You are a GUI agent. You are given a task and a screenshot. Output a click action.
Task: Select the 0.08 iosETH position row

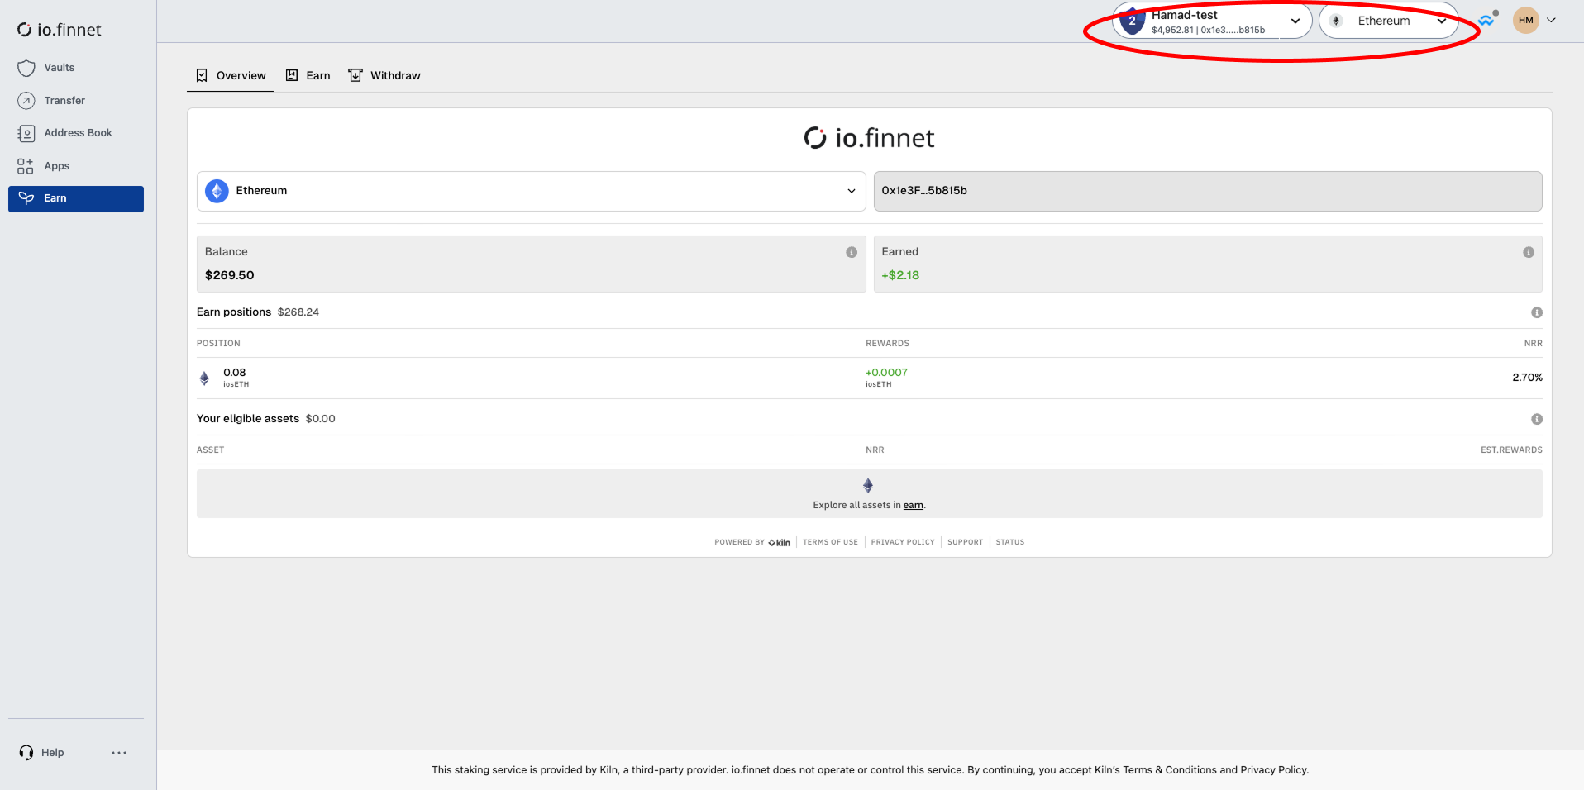tap(870, 378)
